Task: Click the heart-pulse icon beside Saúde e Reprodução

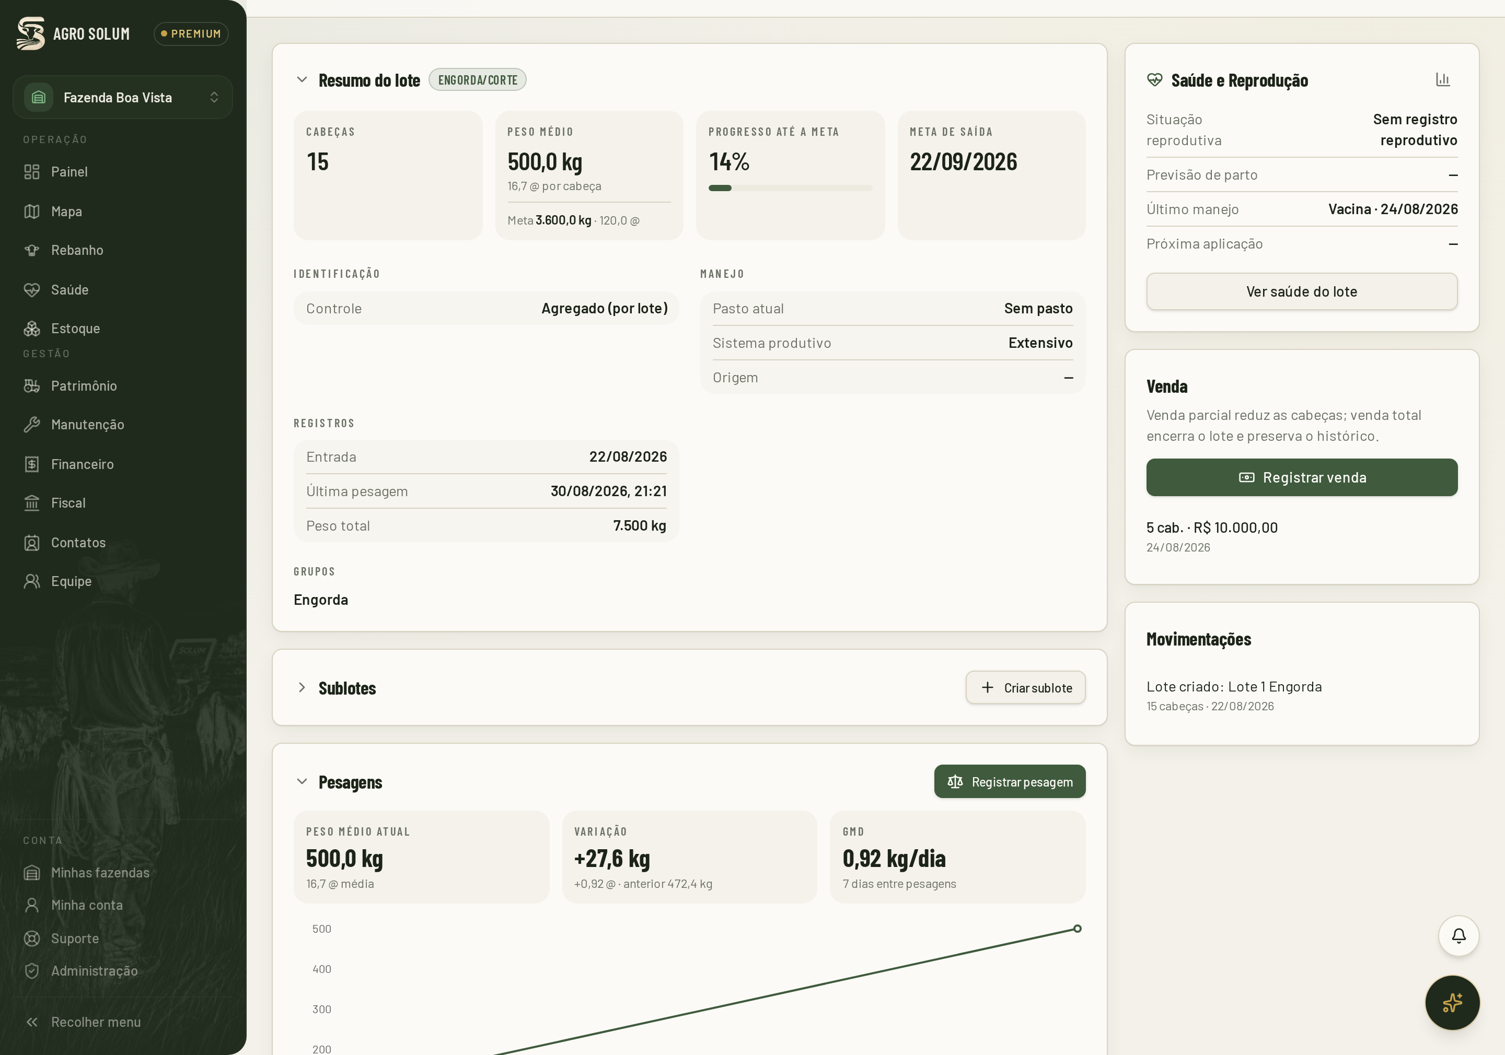Action: 1154,80
